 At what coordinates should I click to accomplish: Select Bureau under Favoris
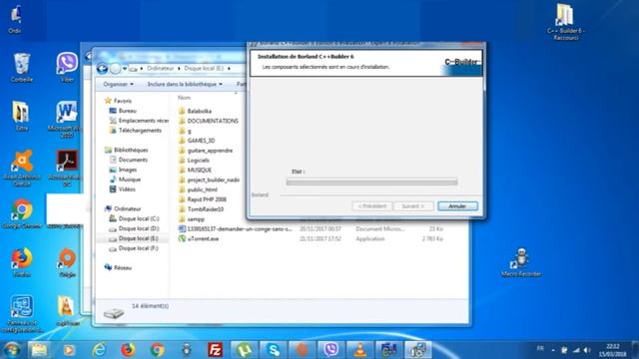[127, 111]
